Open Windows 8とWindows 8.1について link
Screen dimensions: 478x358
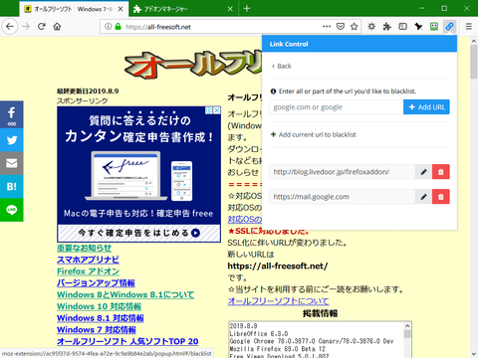coord(125,294)
